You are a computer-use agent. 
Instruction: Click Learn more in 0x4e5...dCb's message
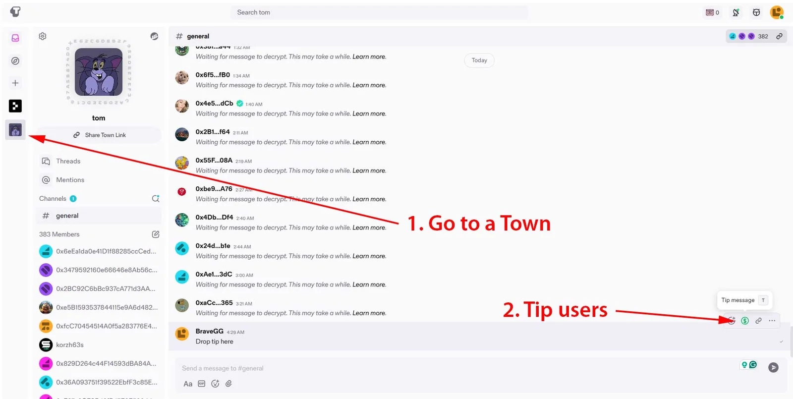click(369, 114)
